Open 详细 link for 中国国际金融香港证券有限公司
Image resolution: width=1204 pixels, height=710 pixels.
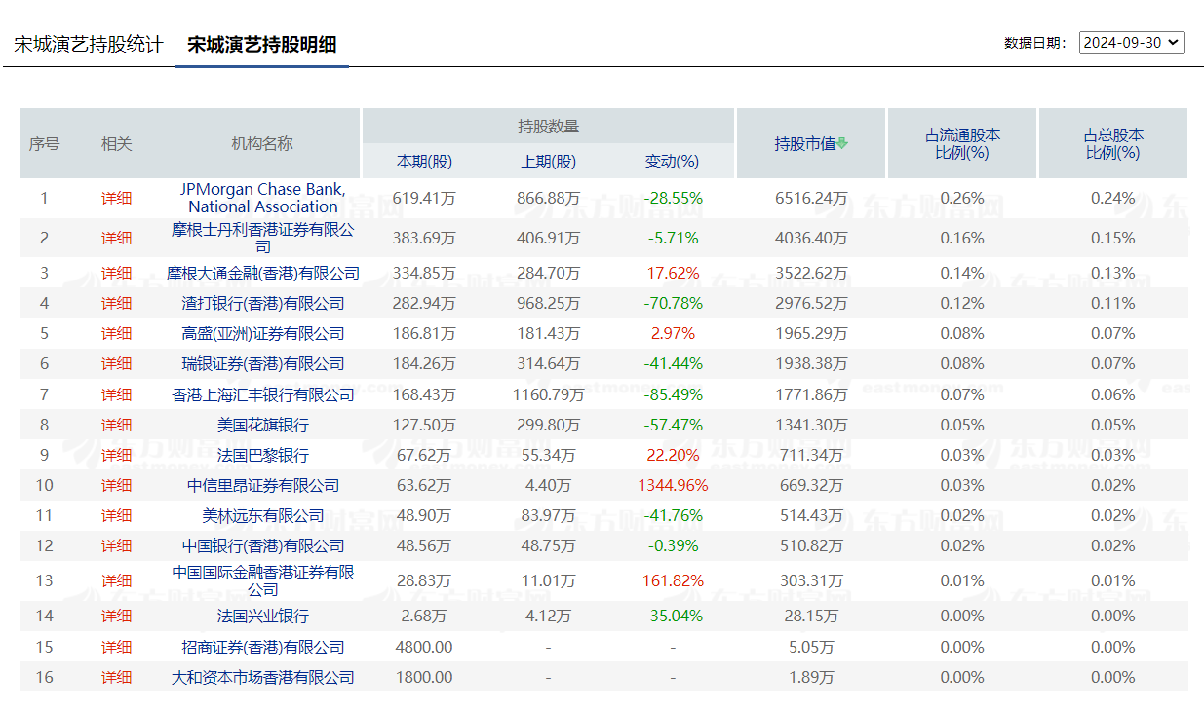pos(116,580)
